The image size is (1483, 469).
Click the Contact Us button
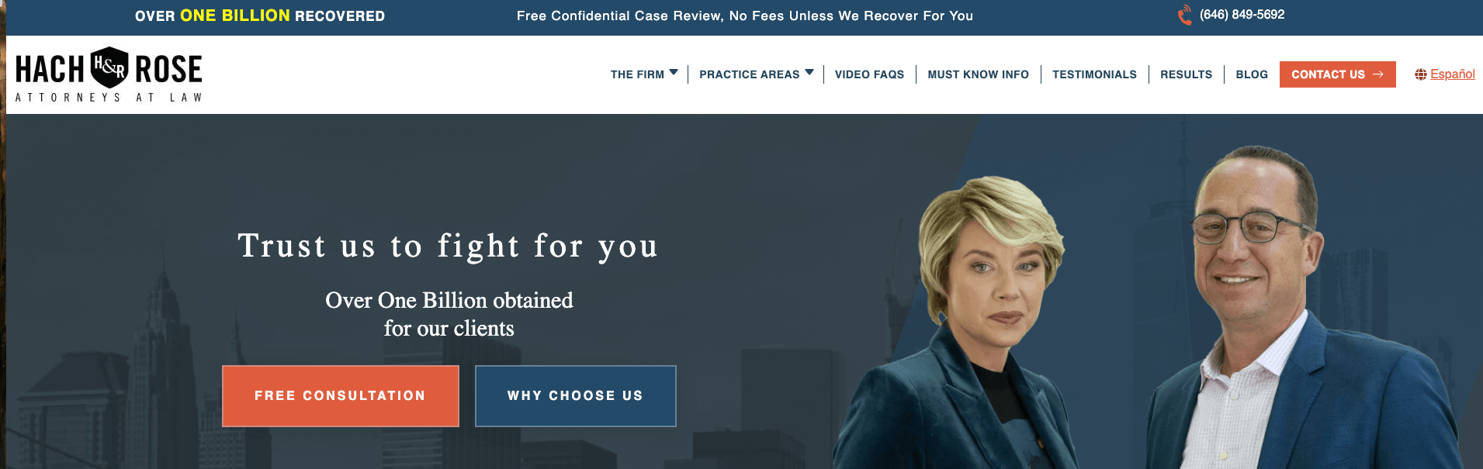(x=1338, y=74)
